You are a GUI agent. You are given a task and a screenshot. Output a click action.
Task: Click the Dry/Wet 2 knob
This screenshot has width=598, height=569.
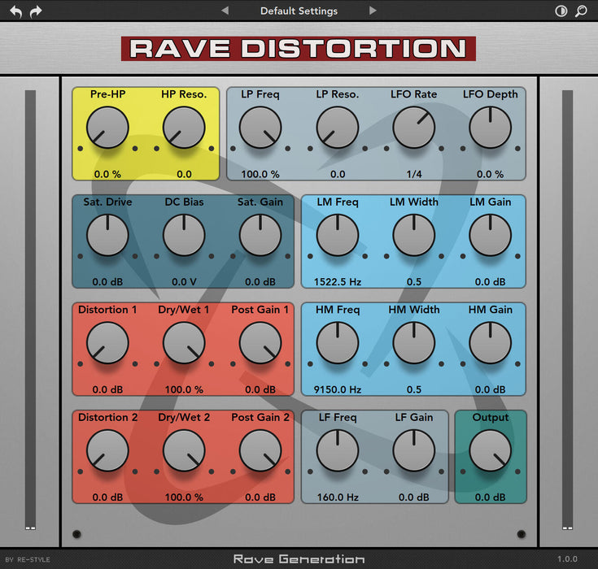184,450
